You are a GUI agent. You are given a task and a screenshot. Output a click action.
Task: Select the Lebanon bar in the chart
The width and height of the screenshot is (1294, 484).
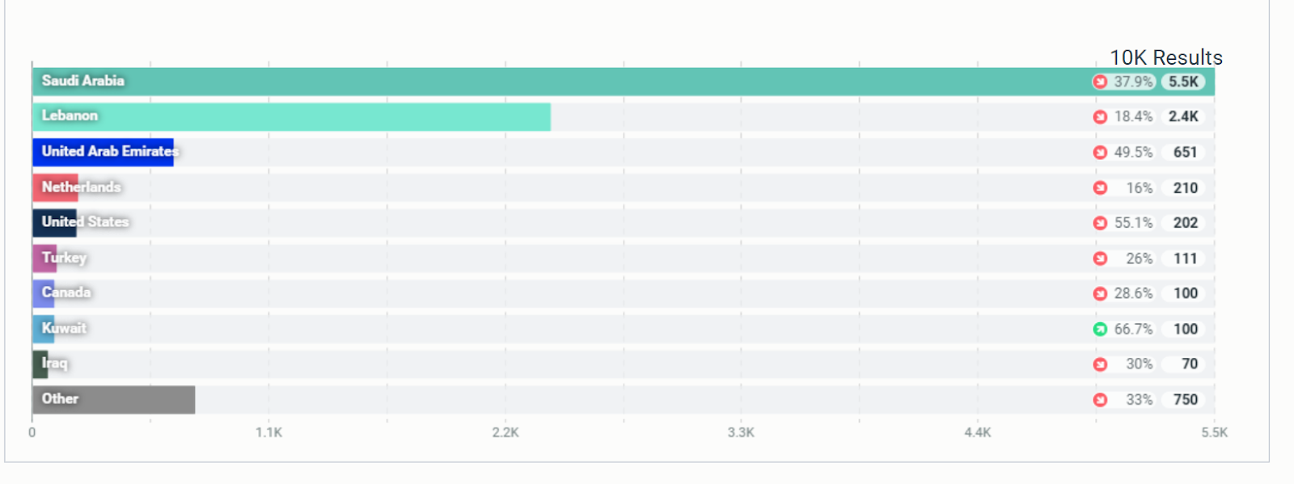pos(291,117)
